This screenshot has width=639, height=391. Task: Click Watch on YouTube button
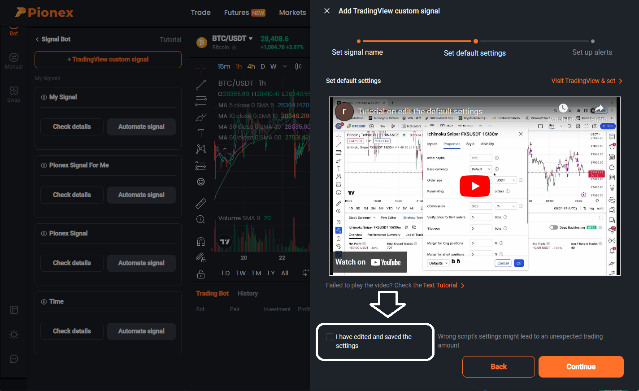tap(369, 262)
